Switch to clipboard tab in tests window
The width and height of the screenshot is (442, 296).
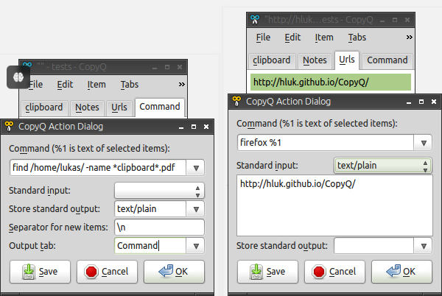click(x=44, y=108)
